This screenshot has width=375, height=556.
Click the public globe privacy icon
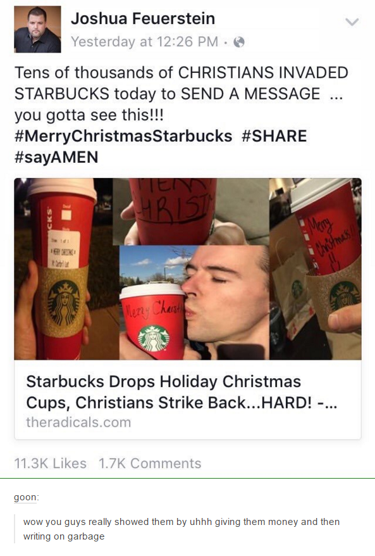tap(240, 42)
